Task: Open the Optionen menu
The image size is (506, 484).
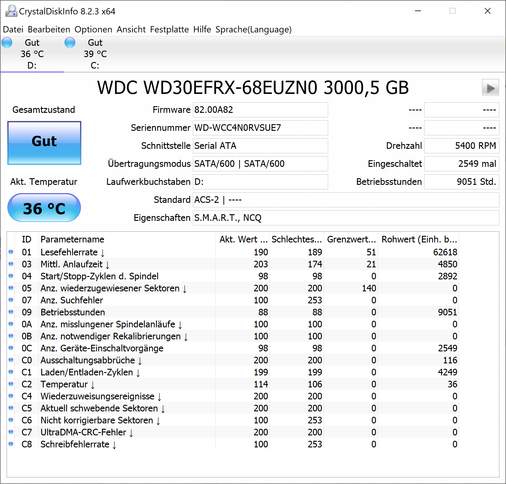Action: [93, 29]
